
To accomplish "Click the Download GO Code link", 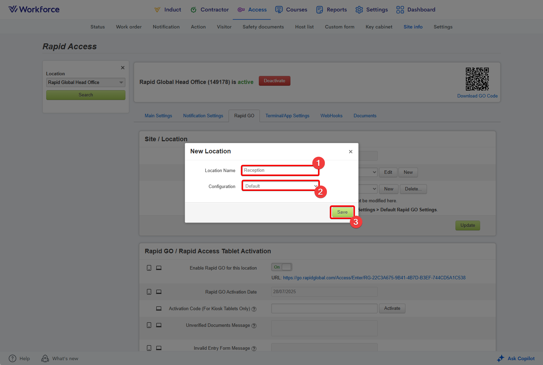I will tap(477, 96).
